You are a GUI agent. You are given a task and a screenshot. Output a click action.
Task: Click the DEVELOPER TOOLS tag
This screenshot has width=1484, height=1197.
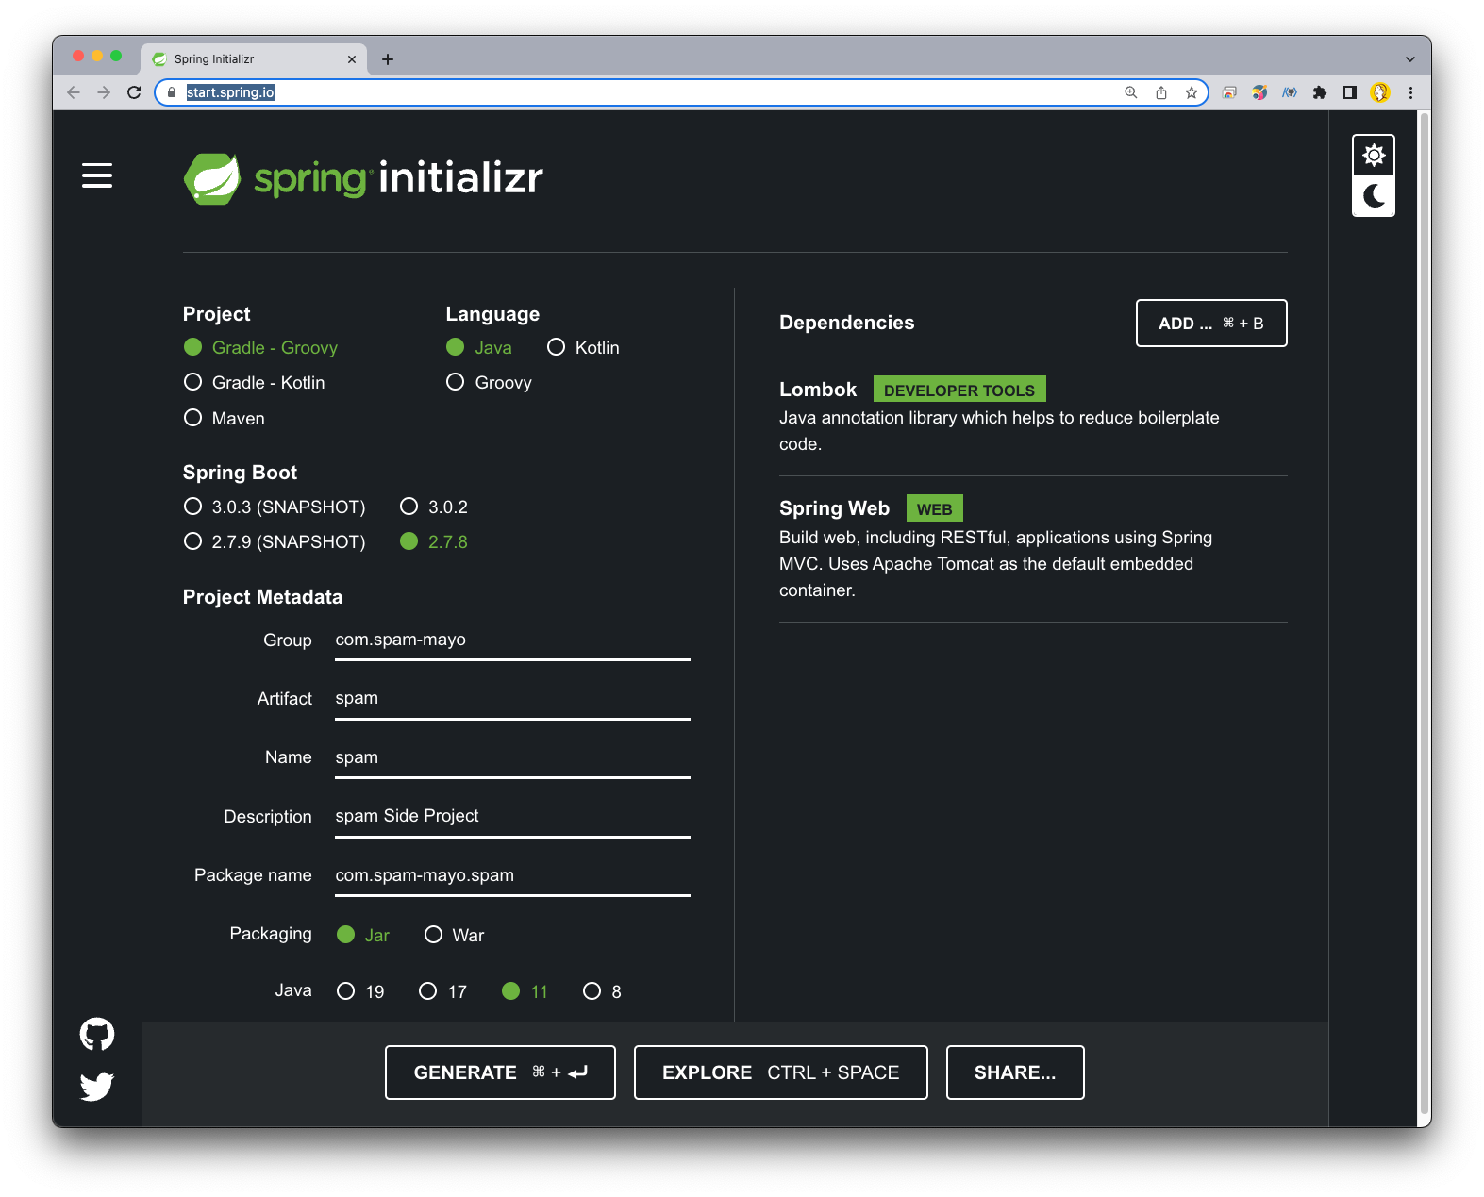pyautogui.click(x=959, y=390)
